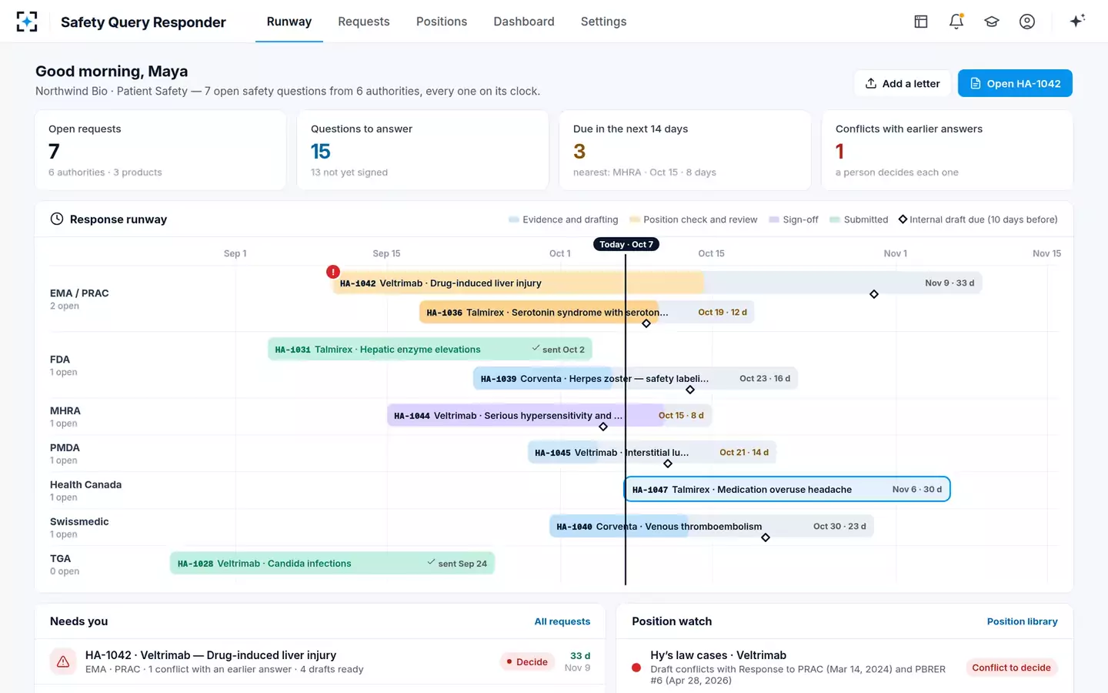Open the Settings tab
The width and height of the screenshot is (1108, 693).
[x=604, y=22]
